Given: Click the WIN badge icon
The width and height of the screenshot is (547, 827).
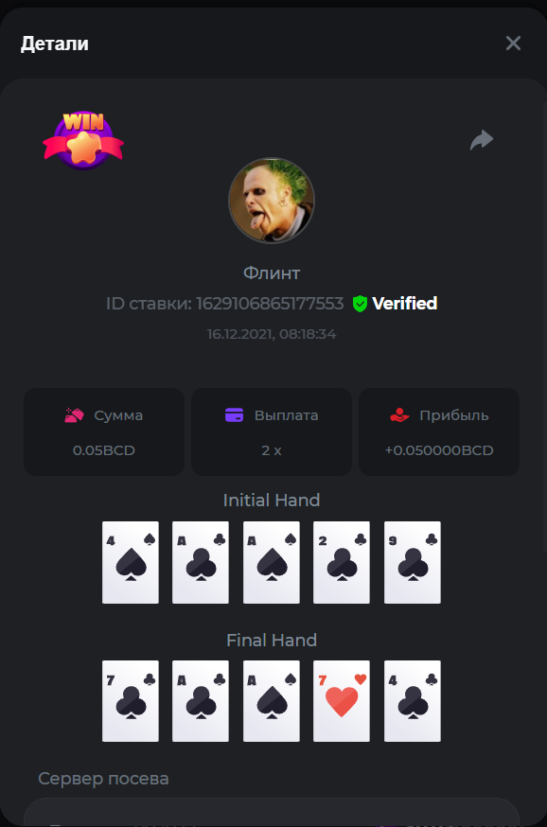Looking at the screenshot, I should (83, 140).
